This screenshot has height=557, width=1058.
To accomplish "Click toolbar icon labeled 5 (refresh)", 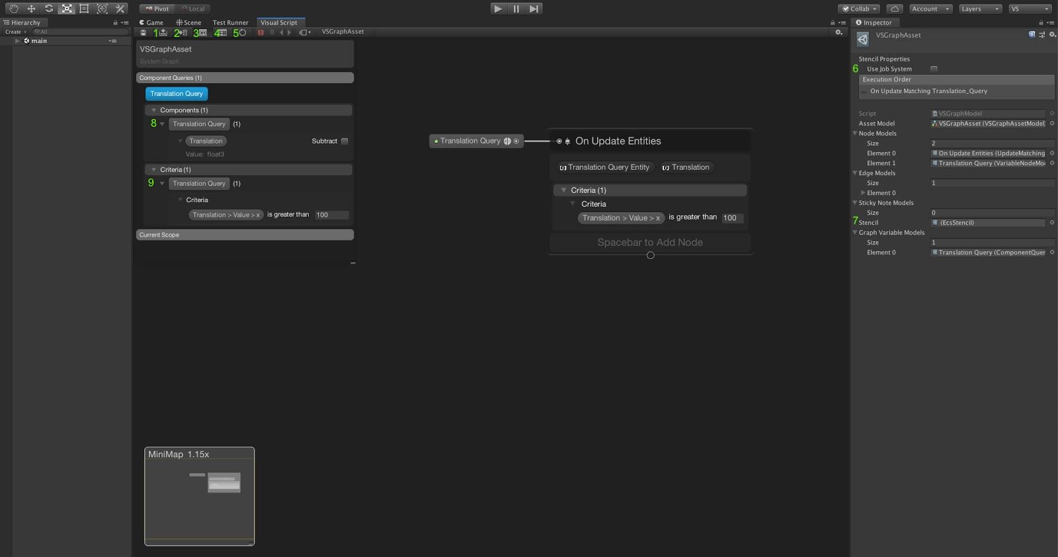I will (243, 32).
